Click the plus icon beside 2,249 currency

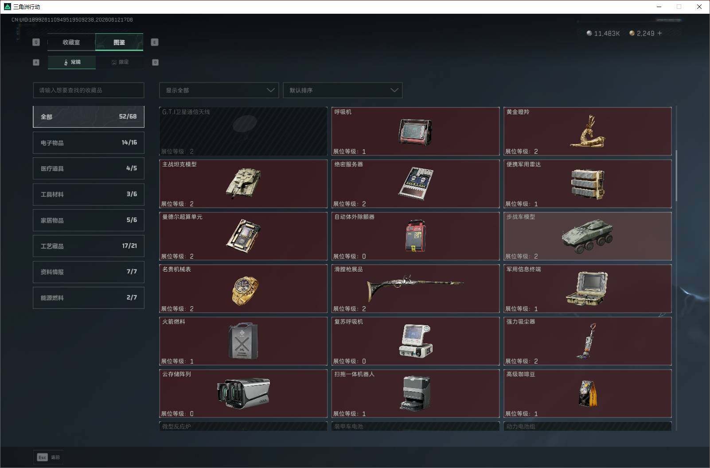click(660, 33)
